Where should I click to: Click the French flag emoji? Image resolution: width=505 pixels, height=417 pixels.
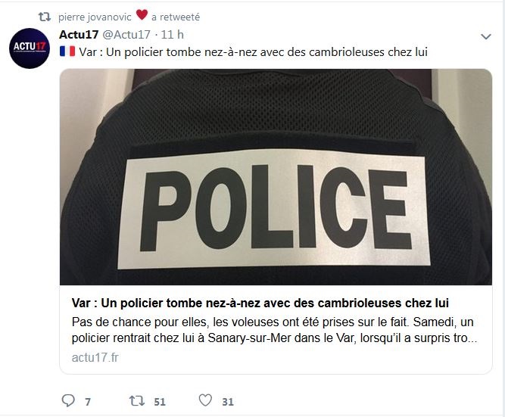pyautogui.click(x=67, y=51)
